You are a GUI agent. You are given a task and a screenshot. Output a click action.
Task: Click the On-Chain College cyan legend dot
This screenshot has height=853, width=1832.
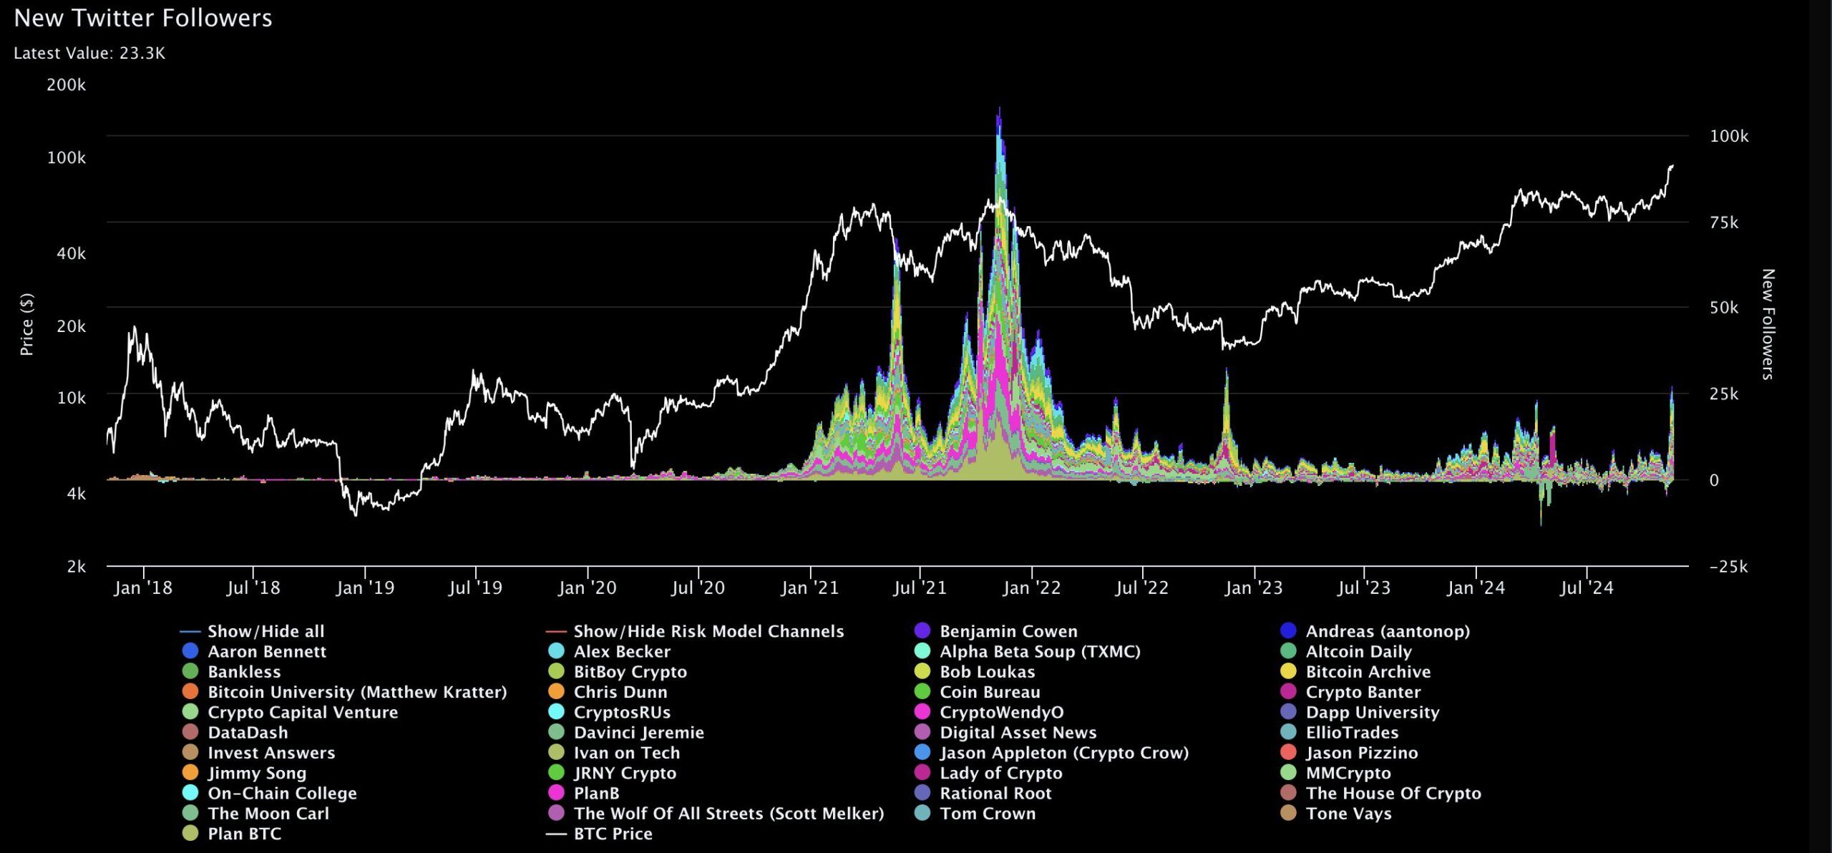190,793
